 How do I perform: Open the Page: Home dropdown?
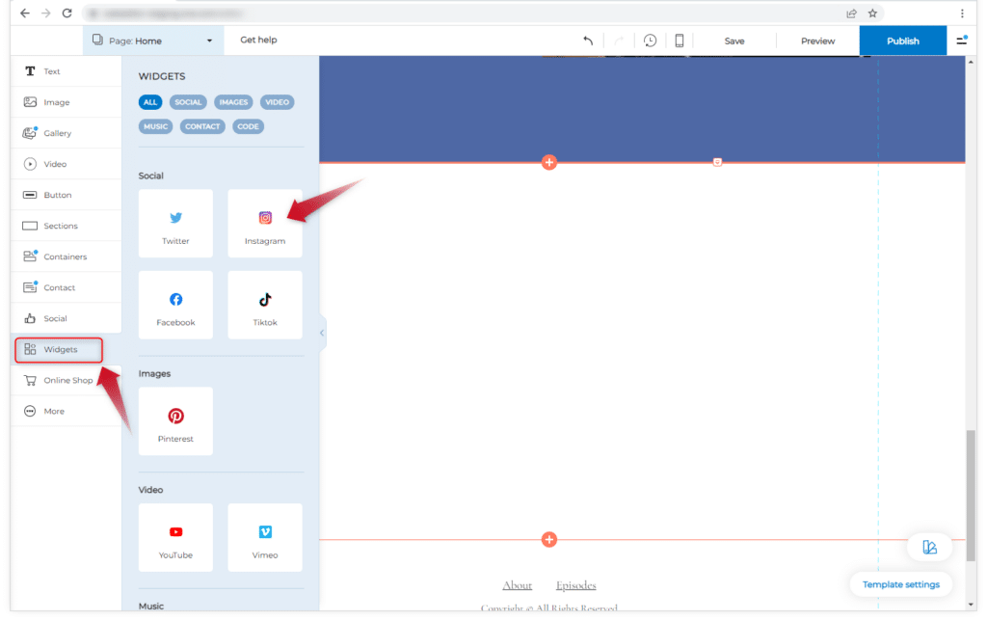tap(153, 40)
